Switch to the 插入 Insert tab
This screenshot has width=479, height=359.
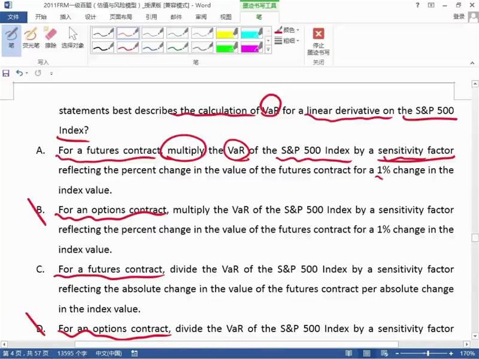pyautogui.click(x=65, y=17)
